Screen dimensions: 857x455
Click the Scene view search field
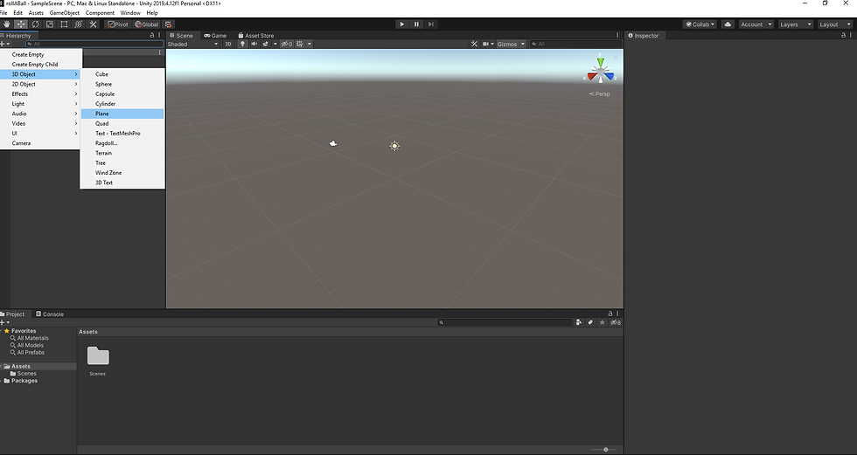tap(576, 45)
